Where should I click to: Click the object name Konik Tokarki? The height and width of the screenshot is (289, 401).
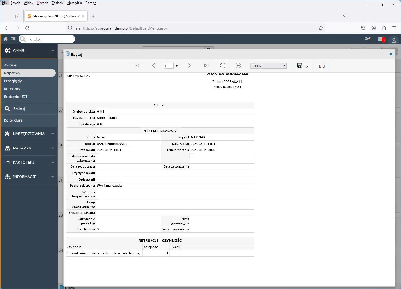coord(107,118)
